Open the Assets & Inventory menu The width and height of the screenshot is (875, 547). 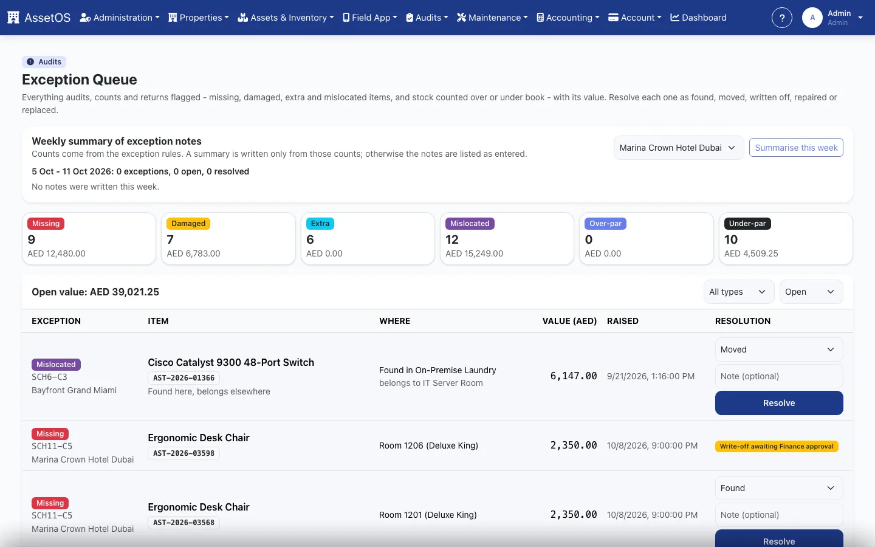pos(286,18)
